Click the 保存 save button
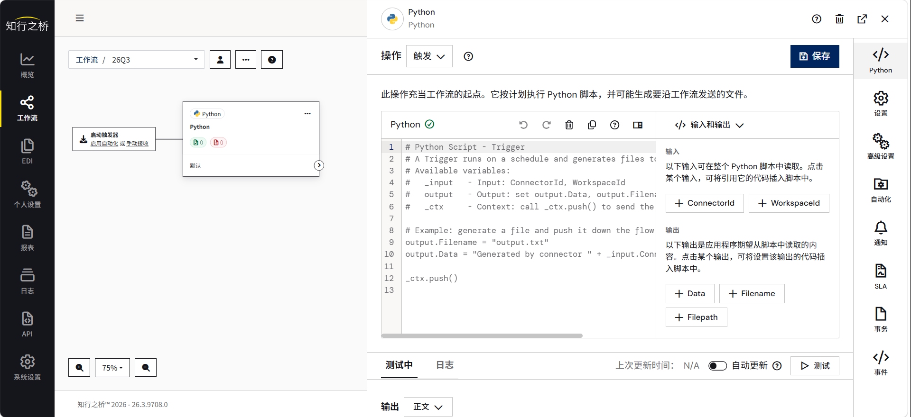911x417 pixels. point(815,56)
